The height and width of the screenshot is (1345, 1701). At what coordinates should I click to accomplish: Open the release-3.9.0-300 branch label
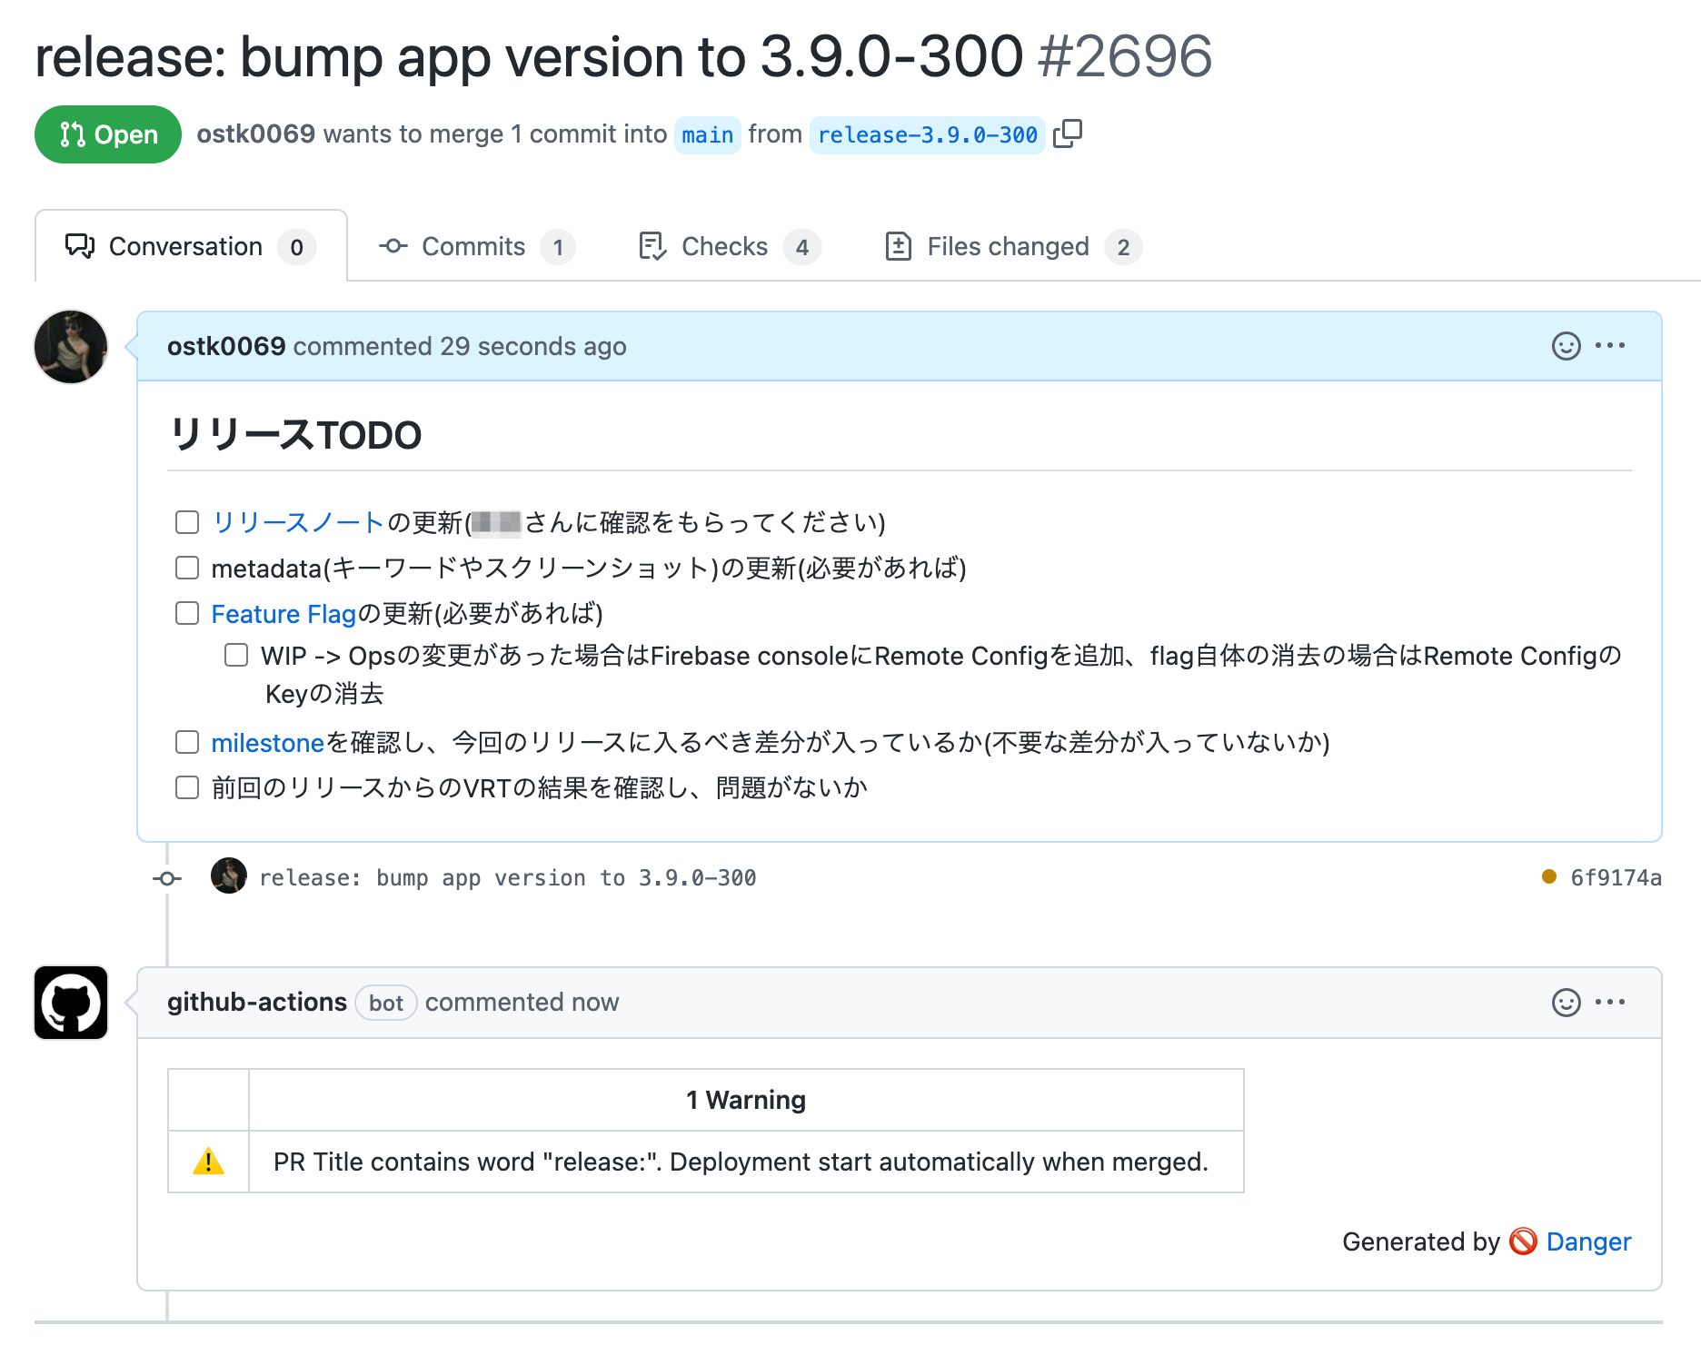click(927, 134)
